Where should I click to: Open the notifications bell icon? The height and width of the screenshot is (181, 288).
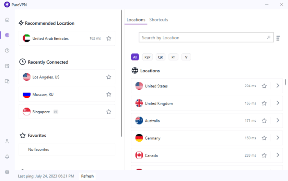point(7,157)
